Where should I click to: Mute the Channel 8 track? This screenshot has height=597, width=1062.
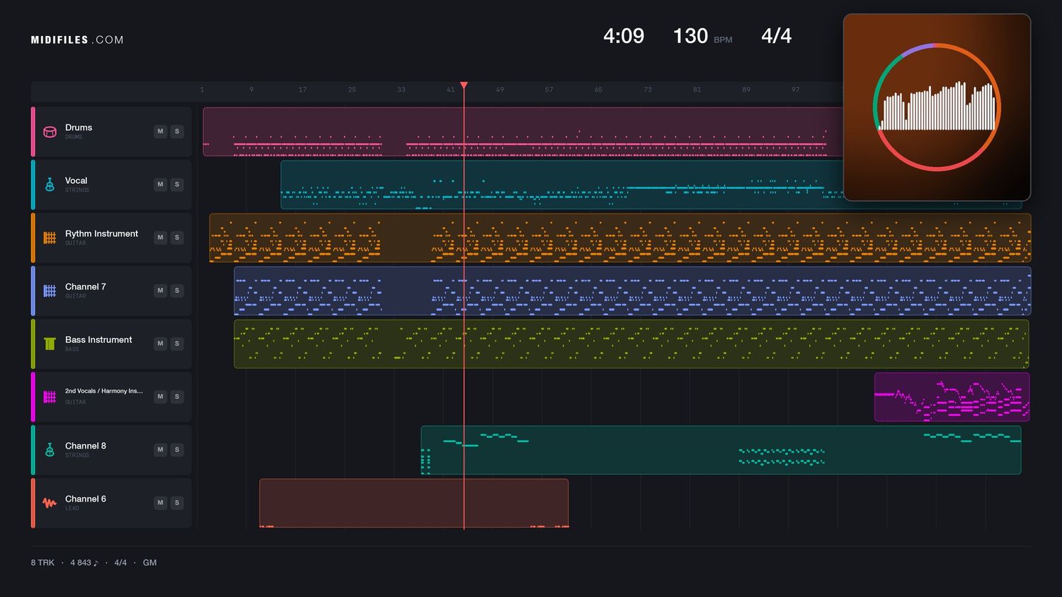click(x=160, y=450)
